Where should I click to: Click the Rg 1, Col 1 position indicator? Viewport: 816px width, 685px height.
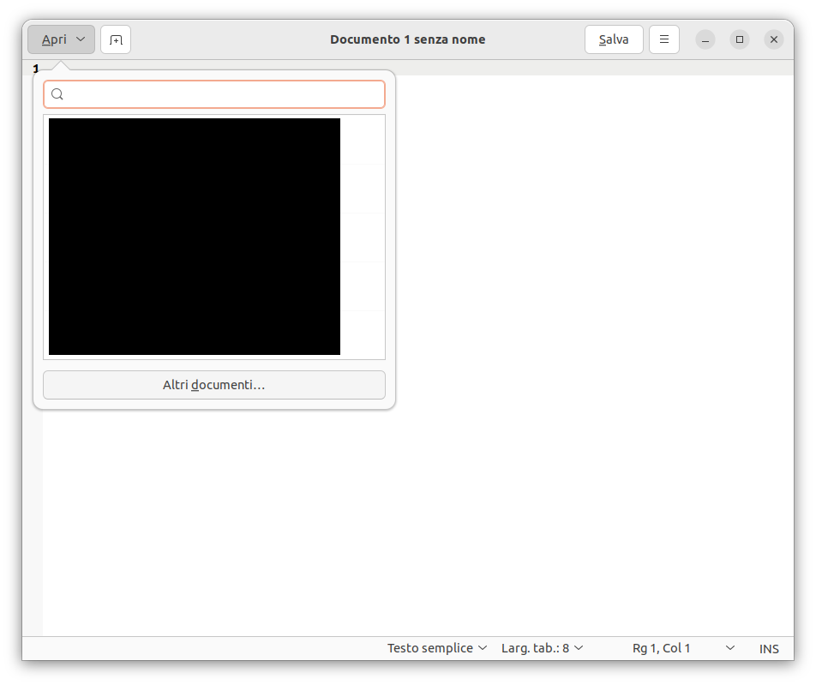click(x=661, y=648)
